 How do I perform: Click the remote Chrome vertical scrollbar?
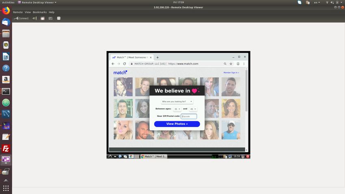click(x=246, y=91)
